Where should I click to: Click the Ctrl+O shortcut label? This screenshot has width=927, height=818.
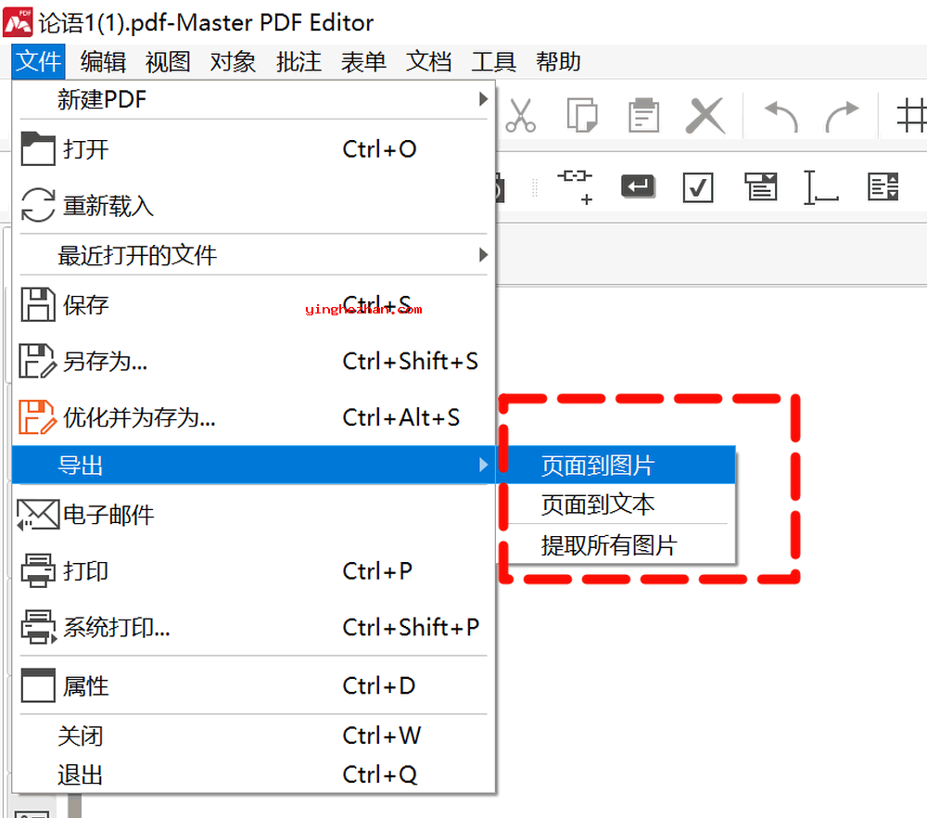379,149
